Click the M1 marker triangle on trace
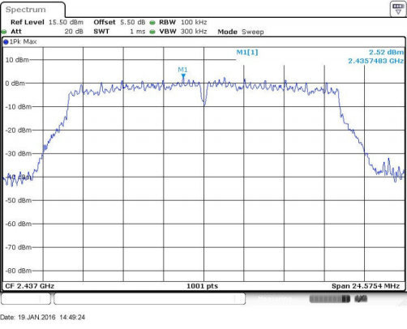The width and height of the screenshot is (407, 329). [183, 76]
